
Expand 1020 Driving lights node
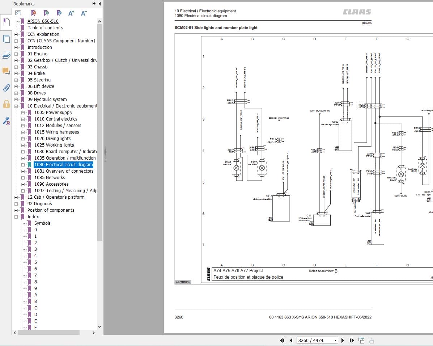(23, 139)
